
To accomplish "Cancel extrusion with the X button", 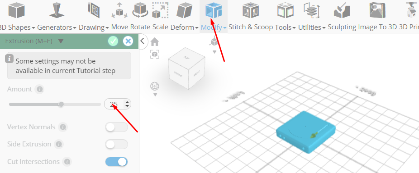I will (x=128, y=41).
